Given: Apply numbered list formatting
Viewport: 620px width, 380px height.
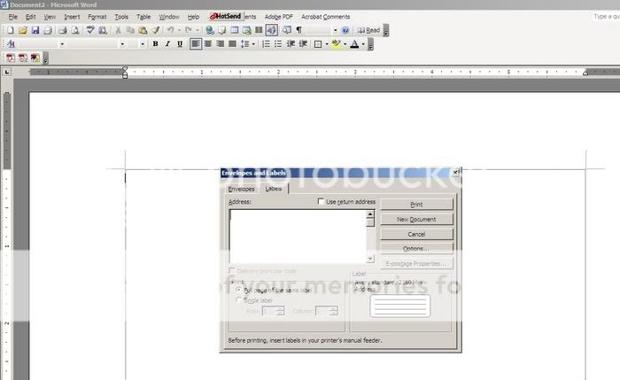Looking at the screenshot, I should tap(266, 44).
